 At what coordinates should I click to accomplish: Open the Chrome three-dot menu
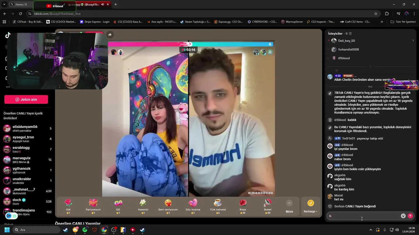click(414, 14)
